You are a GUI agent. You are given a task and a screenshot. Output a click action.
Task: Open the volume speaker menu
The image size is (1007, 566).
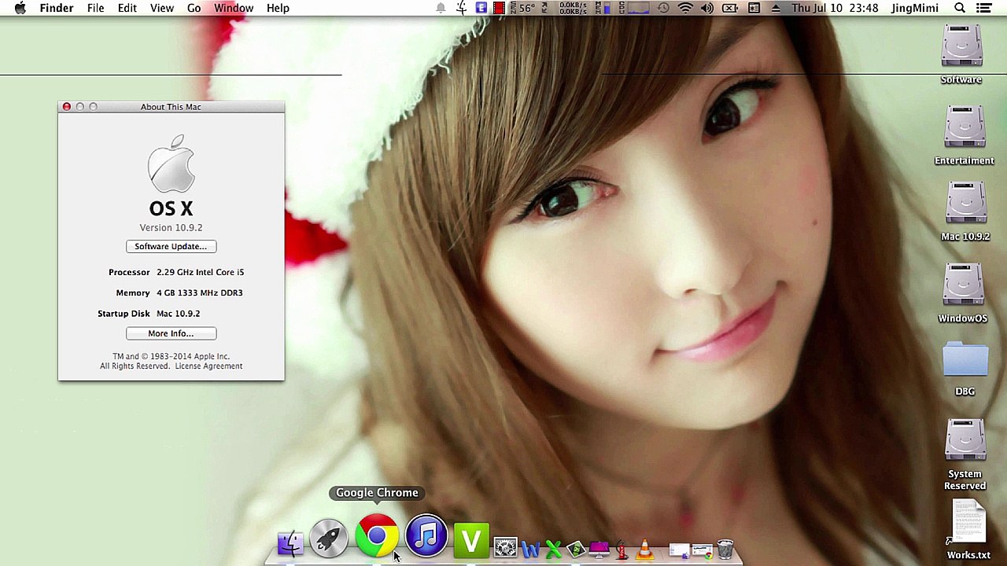tap(707, 8)
